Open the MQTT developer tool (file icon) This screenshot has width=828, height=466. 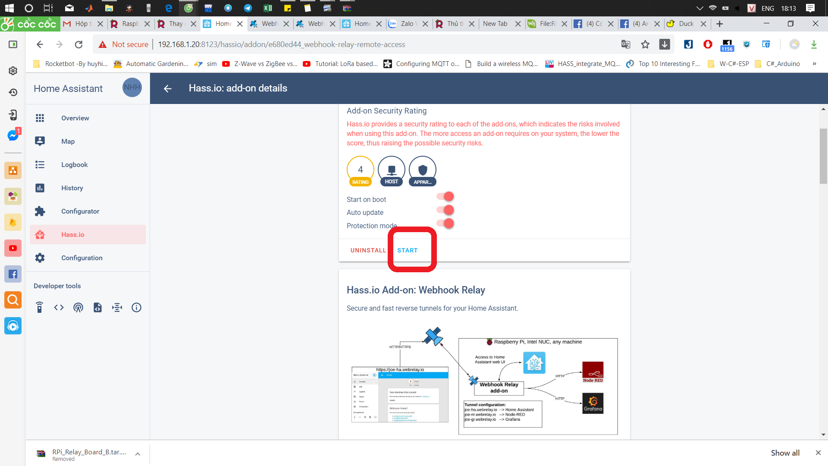pyautogui.click(x=98, y=308)
